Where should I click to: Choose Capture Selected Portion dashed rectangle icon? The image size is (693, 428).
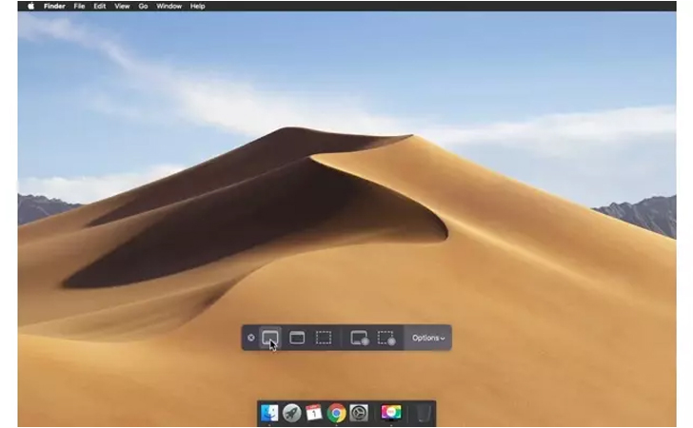324,338
